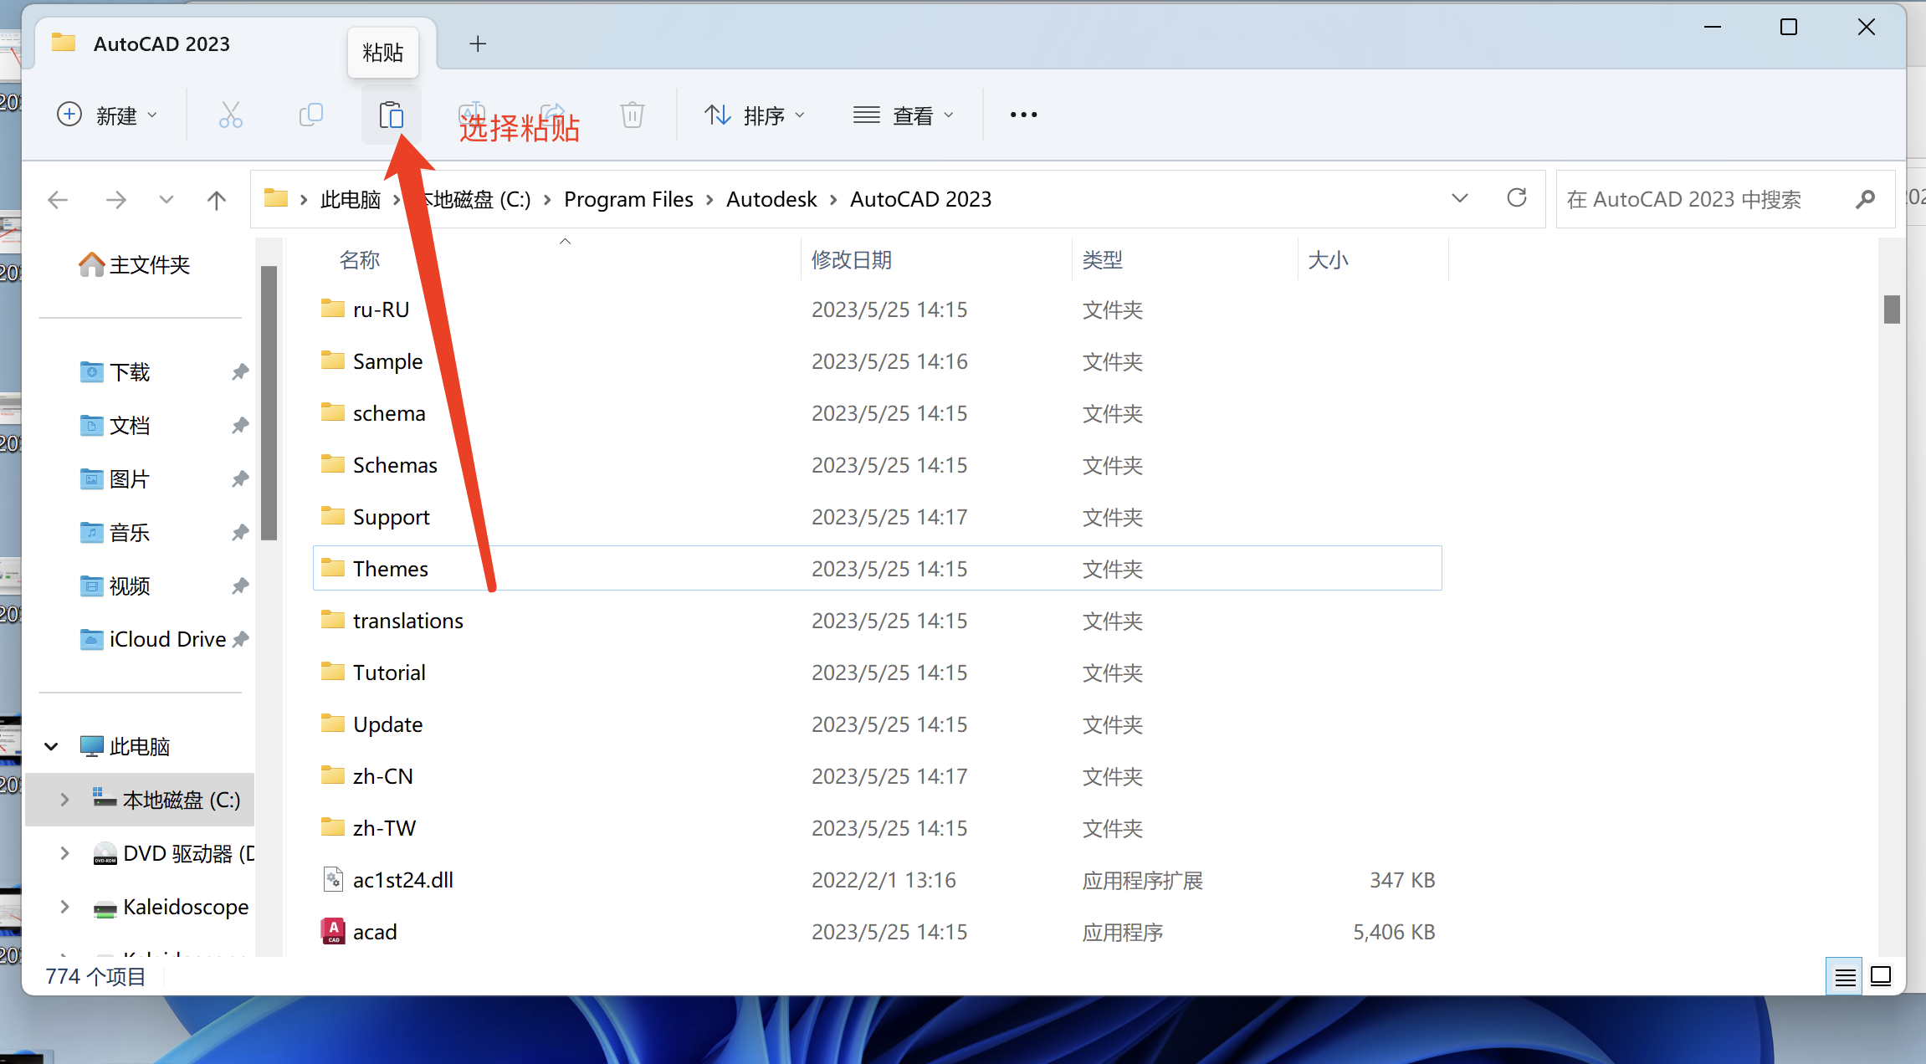Switch to details view layout icon
The image size is (1926, 1064).
pos(1844,976)
